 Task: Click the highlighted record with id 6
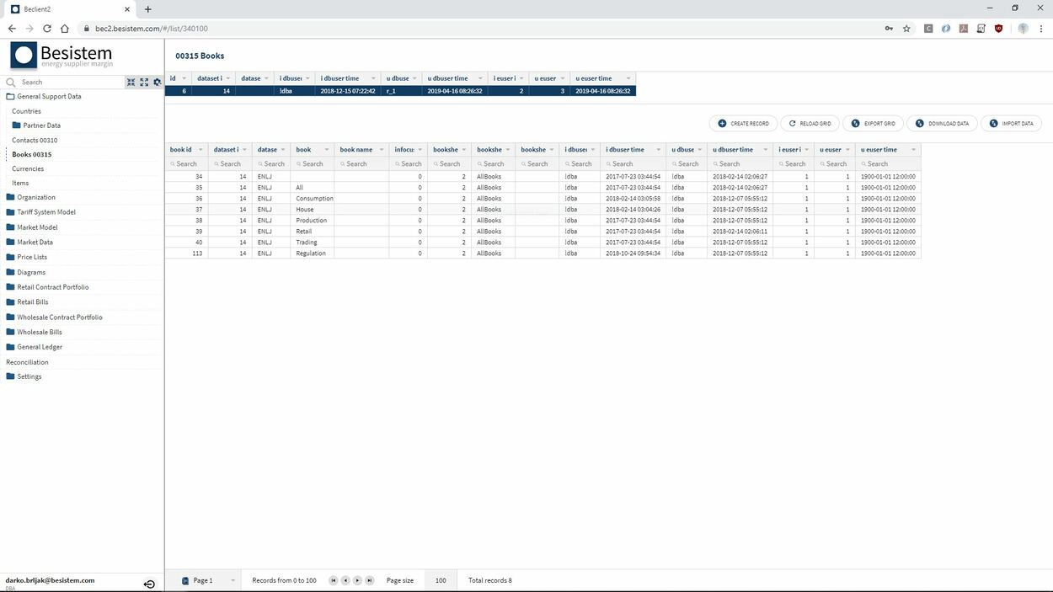(x=337, y=90)
